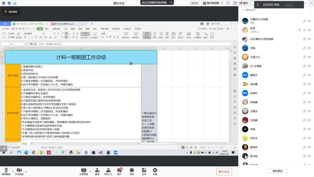Click the 共享屏幕 share screen icon

(83, 171)
